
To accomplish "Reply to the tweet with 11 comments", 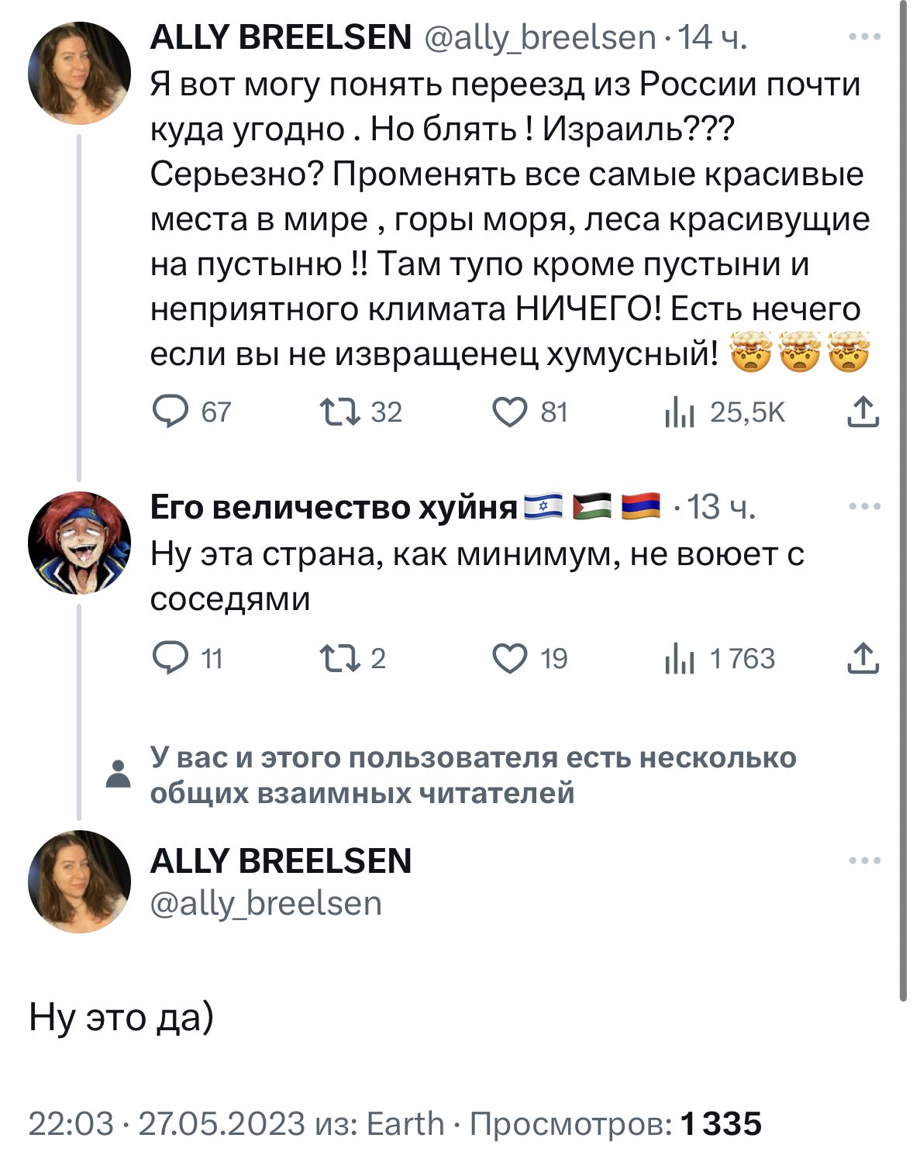I will tap(171, 658).
